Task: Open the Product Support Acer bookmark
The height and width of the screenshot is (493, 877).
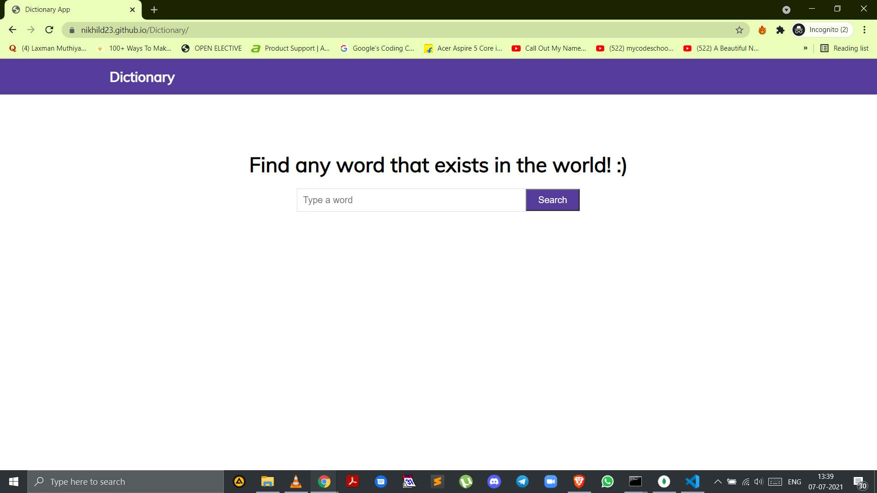Action: [291, 48]
